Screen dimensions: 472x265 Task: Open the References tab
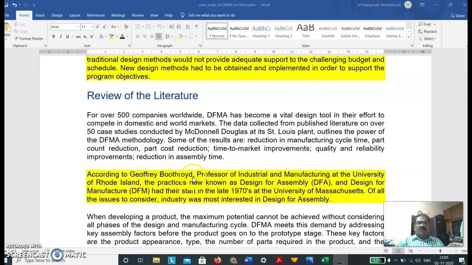pos(96,15)
